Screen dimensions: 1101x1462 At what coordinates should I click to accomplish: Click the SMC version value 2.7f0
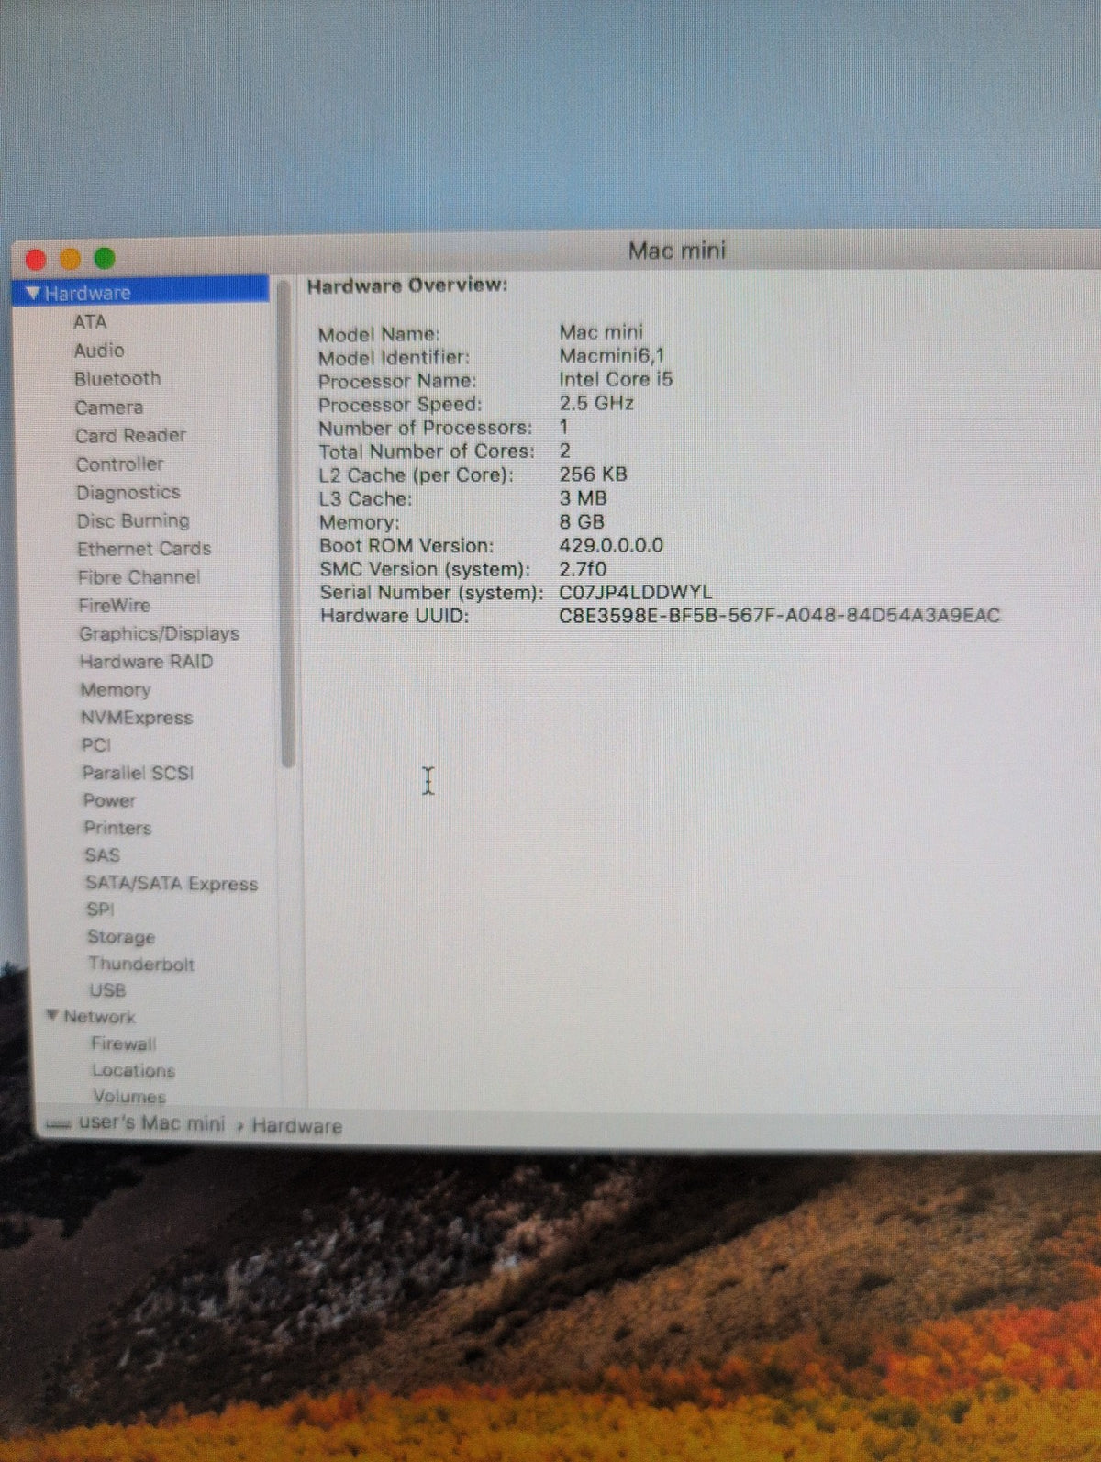point(583,569)
